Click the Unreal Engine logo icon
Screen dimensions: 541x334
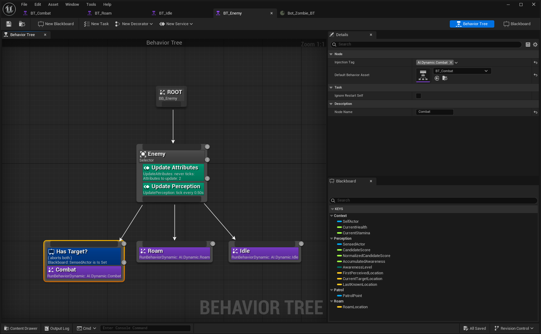(x=9, y=9)
